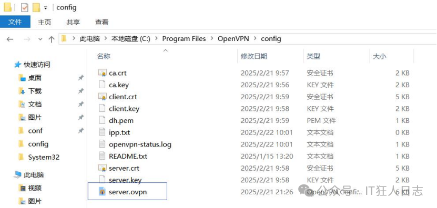This screenshot has width=437, height=208.
Task: Click the Forward navigation arrow
Action: pos(27,39)
